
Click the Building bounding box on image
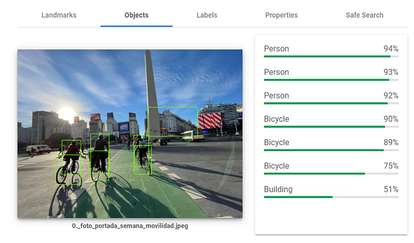point(173,121)
